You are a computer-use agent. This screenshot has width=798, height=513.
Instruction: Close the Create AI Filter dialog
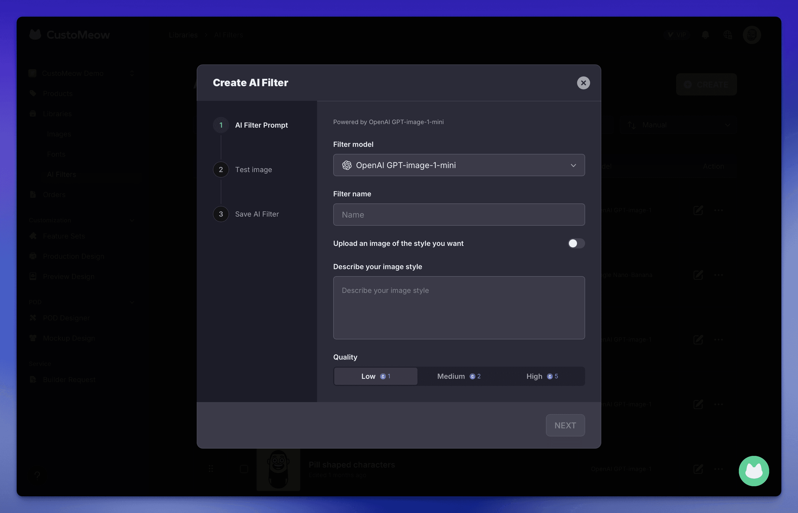click(583, 83)
